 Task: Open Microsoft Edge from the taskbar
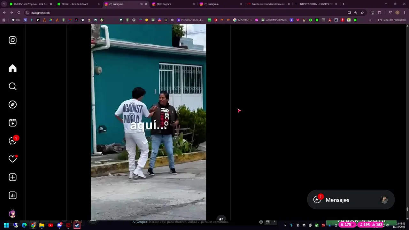(24, 225)
